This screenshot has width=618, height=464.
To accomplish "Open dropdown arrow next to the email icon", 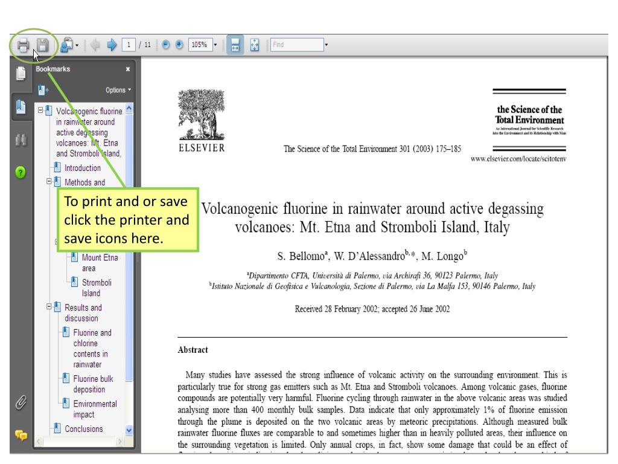I will tap(77, 45).
